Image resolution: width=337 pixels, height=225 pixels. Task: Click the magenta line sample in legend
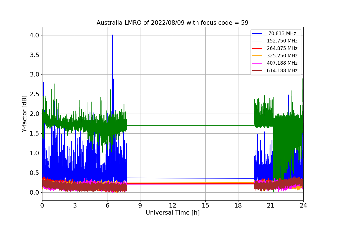point(257,63)
